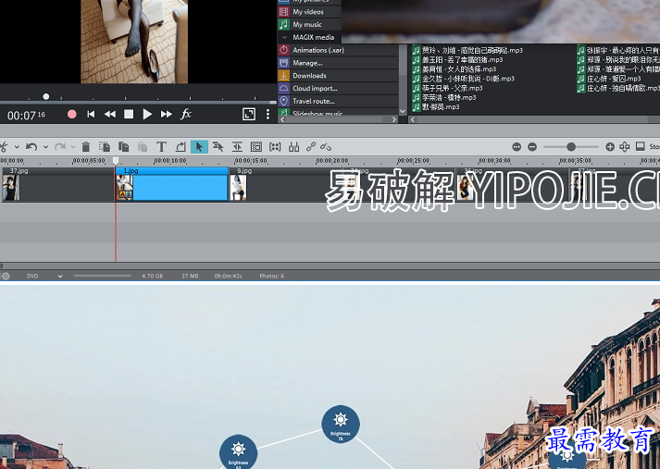The width and height of the screenshot is (660, 469).
Task: Open the undo history dropdown arrow
Action: [45, 147]
